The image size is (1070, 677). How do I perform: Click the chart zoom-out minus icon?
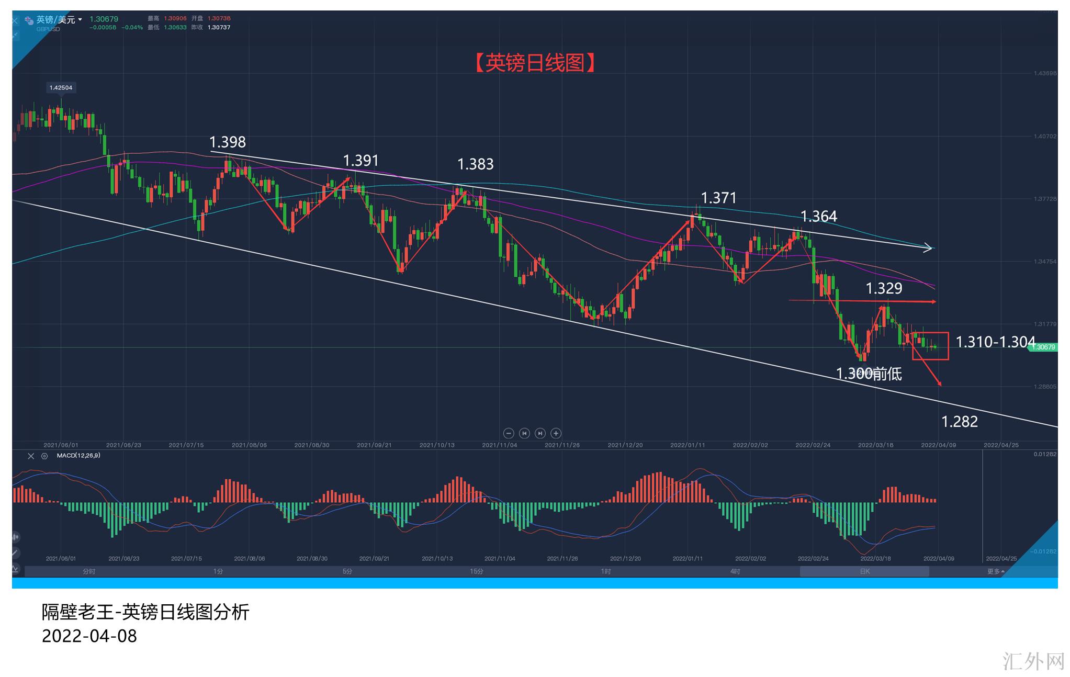(508, 433)
